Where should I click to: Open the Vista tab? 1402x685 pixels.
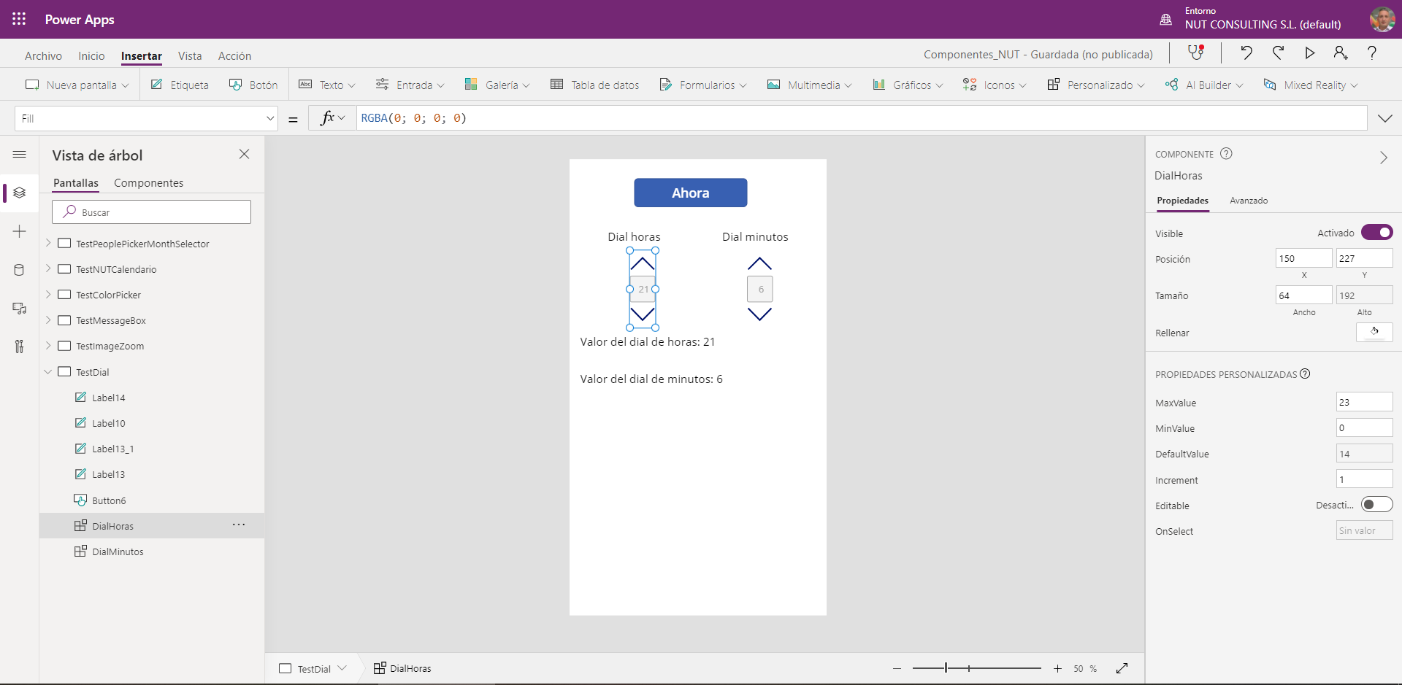[190, 55]
